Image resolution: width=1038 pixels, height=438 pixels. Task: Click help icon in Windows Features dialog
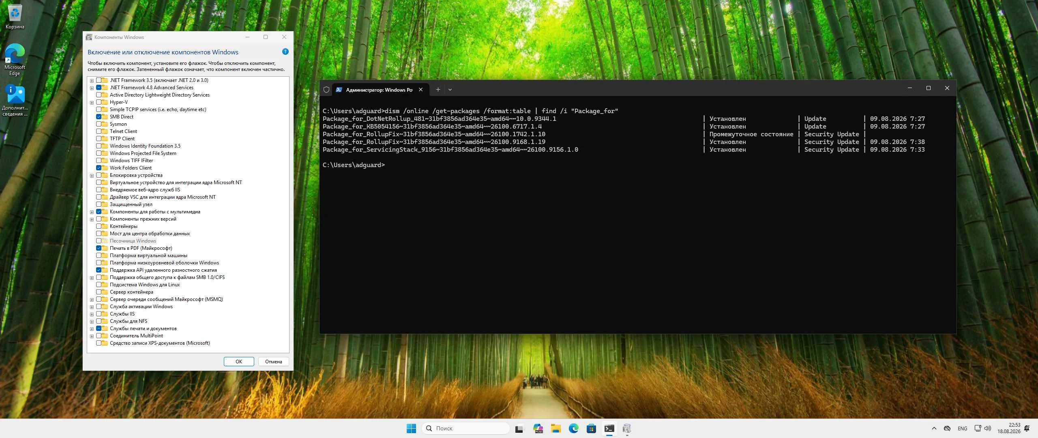285,52
